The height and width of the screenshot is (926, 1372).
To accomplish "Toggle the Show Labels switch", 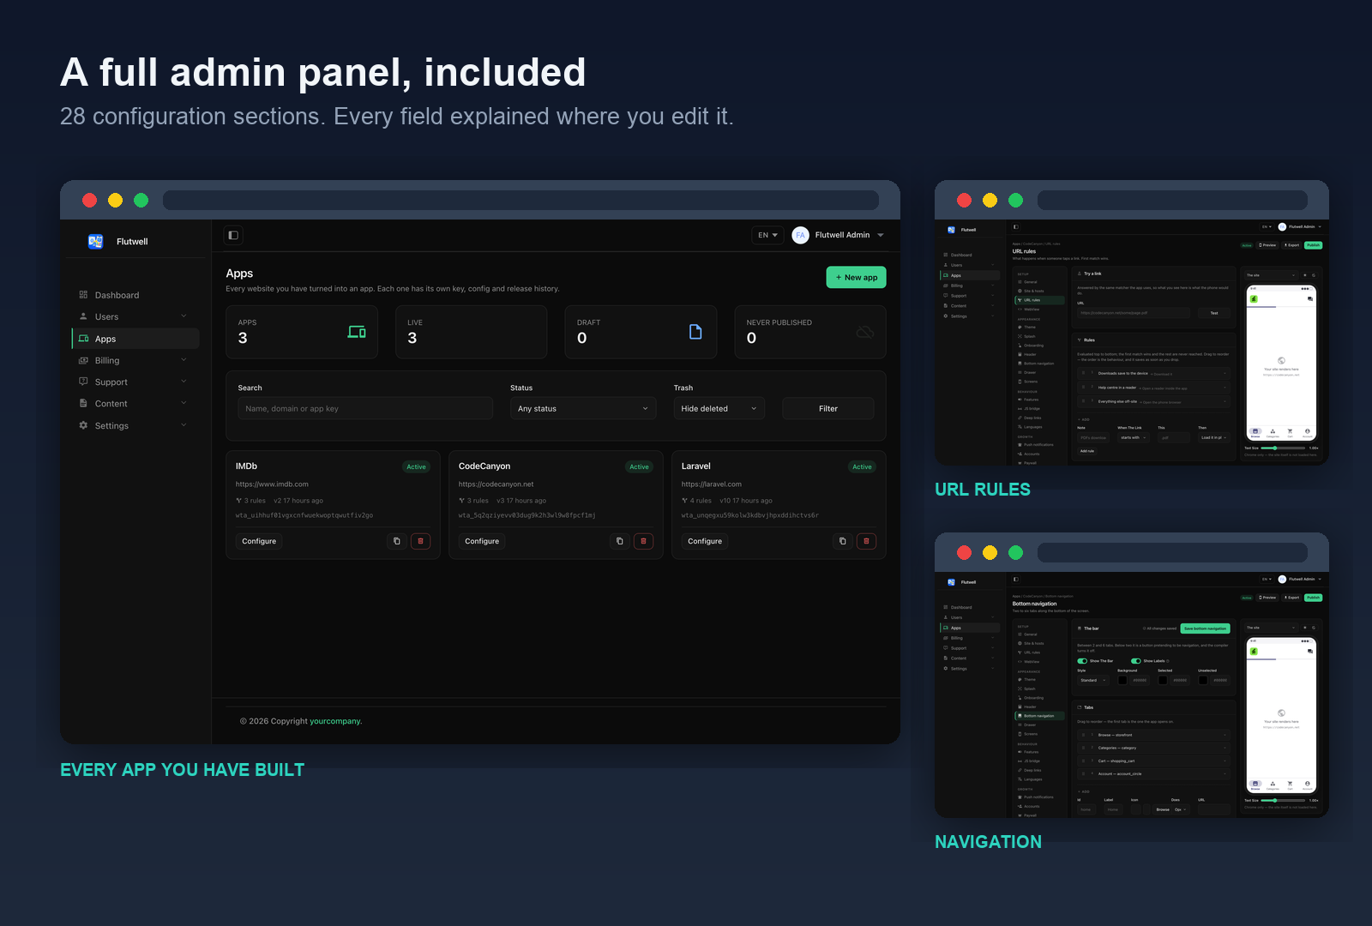I will [1136, 661].
